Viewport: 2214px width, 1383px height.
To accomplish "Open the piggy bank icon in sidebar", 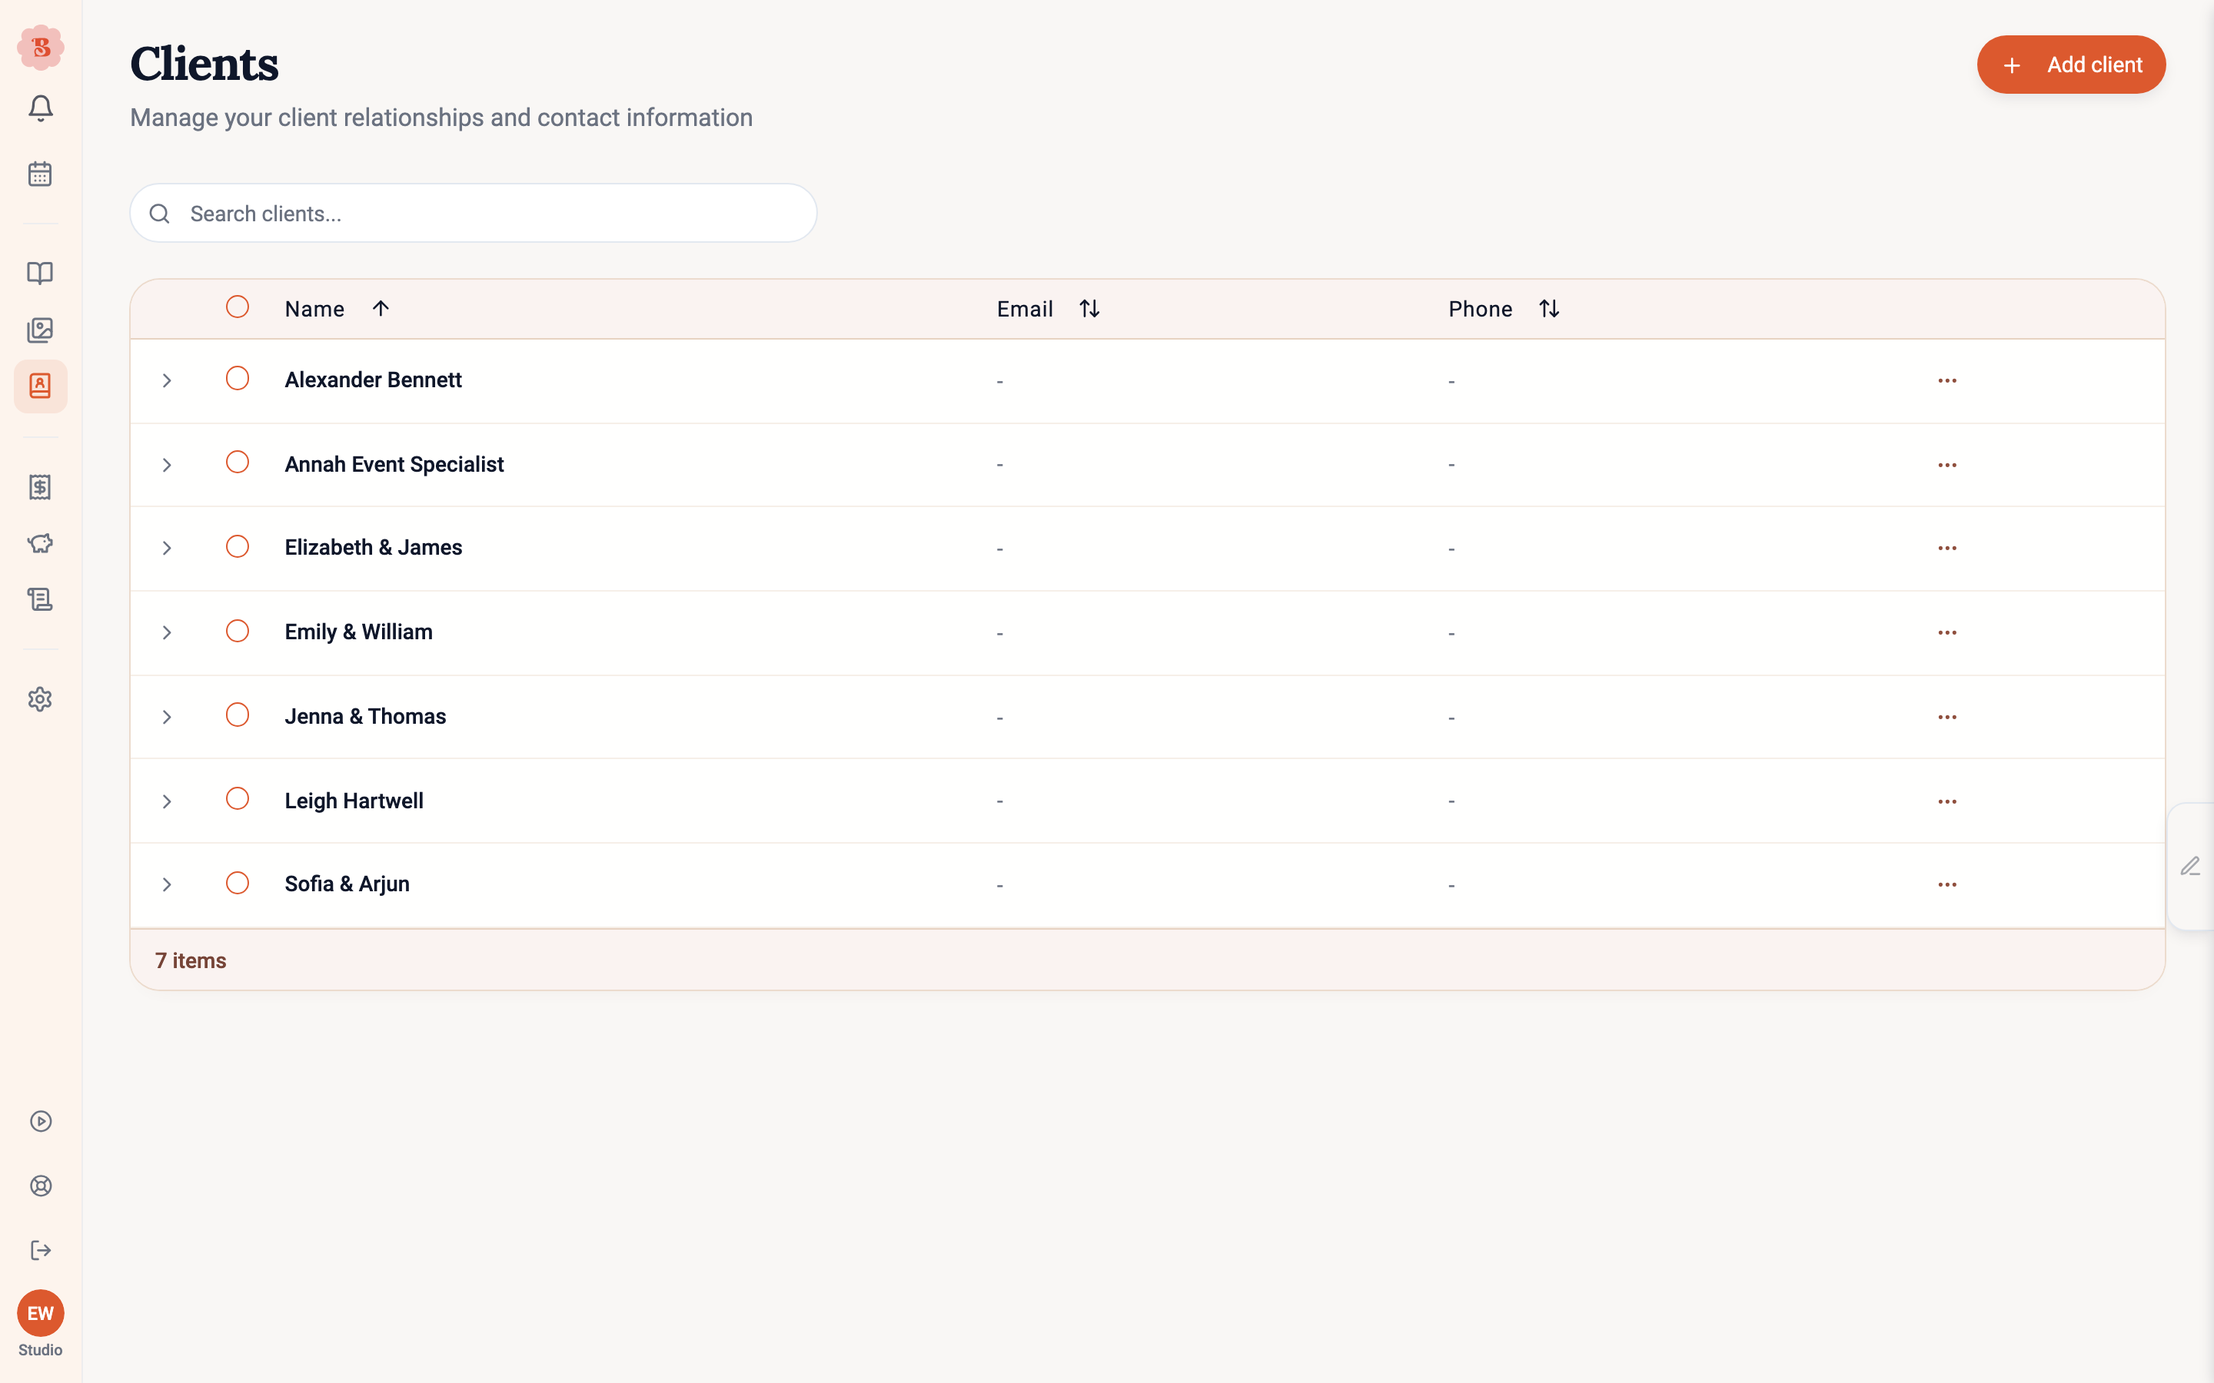I will (x=40, y=543).
